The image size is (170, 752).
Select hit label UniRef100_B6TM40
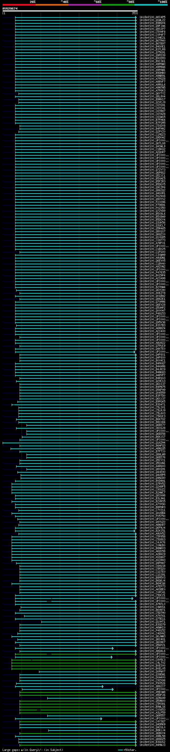pyautogui.click(x=152, y=41)
